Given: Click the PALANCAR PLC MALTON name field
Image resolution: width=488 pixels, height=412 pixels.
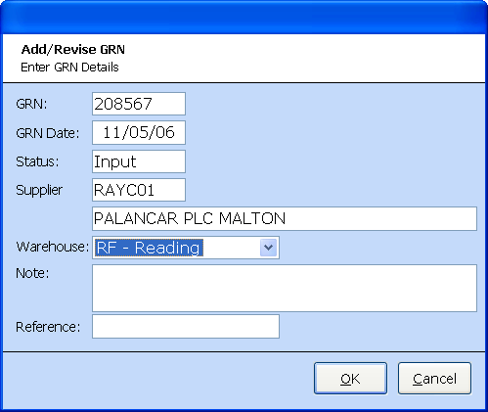Looking at the screenshot, I should [x=285, y=218].
